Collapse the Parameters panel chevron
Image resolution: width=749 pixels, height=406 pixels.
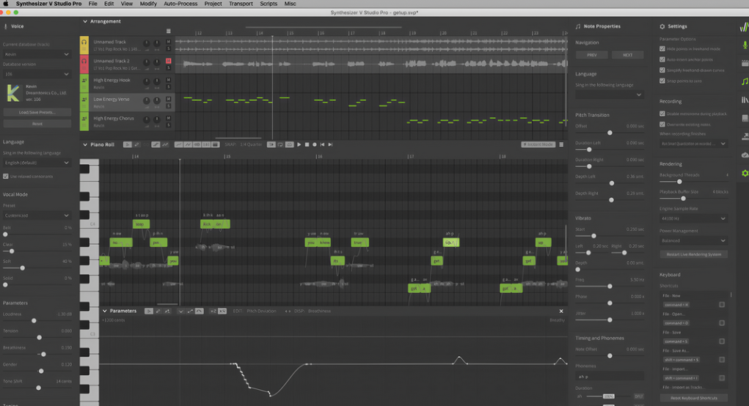click(x=105, y=311)
